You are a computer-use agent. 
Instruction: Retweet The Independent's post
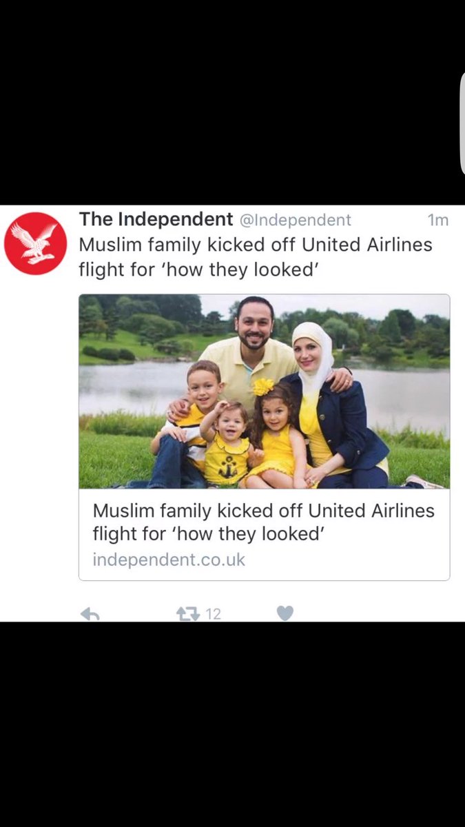188,613
